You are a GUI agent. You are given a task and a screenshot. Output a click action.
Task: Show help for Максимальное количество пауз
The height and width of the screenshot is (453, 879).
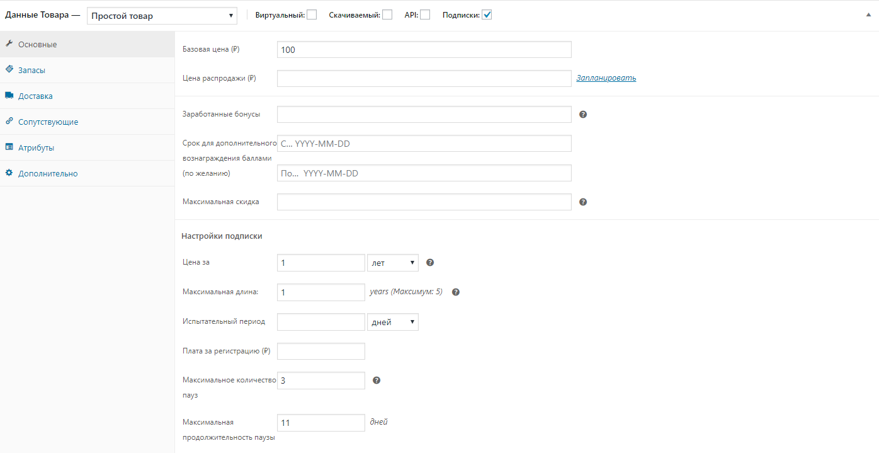pos(377,381)
